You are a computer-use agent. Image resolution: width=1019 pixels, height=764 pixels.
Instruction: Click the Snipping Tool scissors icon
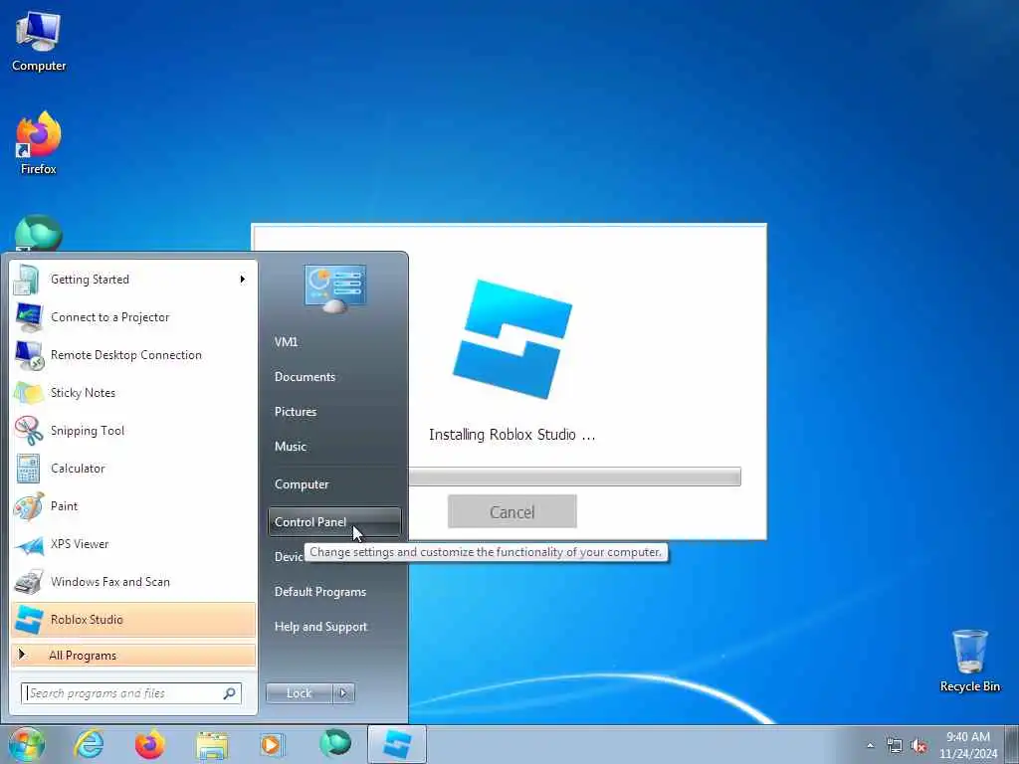(x=29, y=431)
